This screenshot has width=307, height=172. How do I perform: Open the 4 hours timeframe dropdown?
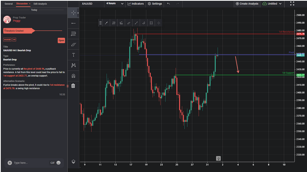tap(115, 3)
